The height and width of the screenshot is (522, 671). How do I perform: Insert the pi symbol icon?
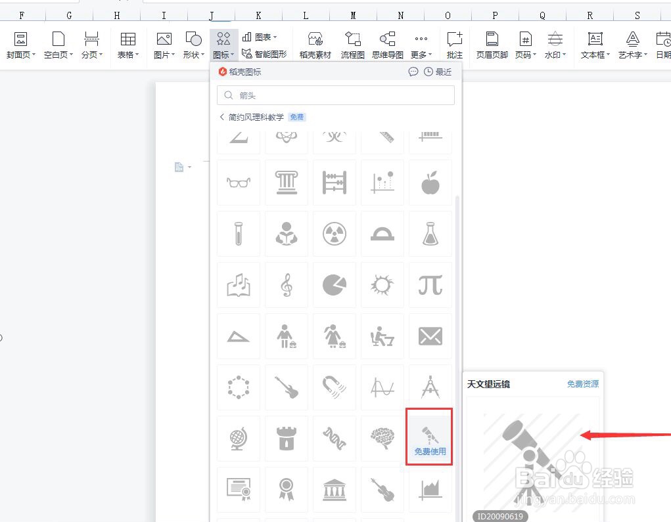[430, 285]
